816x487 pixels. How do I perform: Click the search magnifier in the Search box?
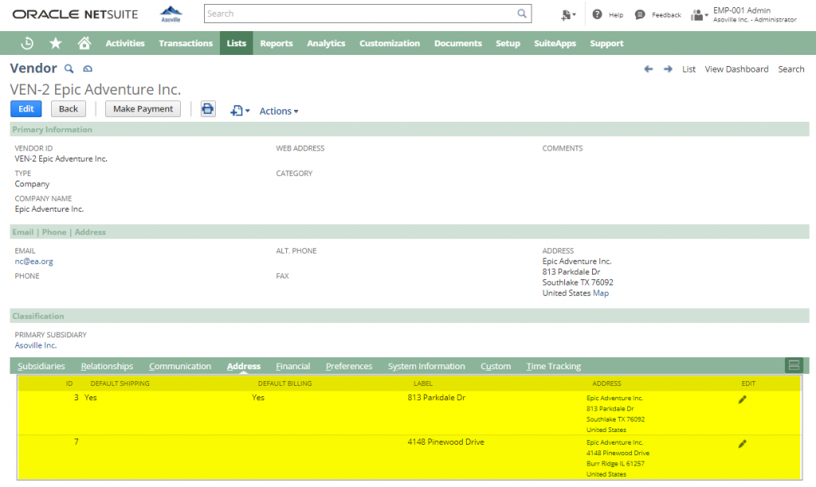[x=521, y=14]
